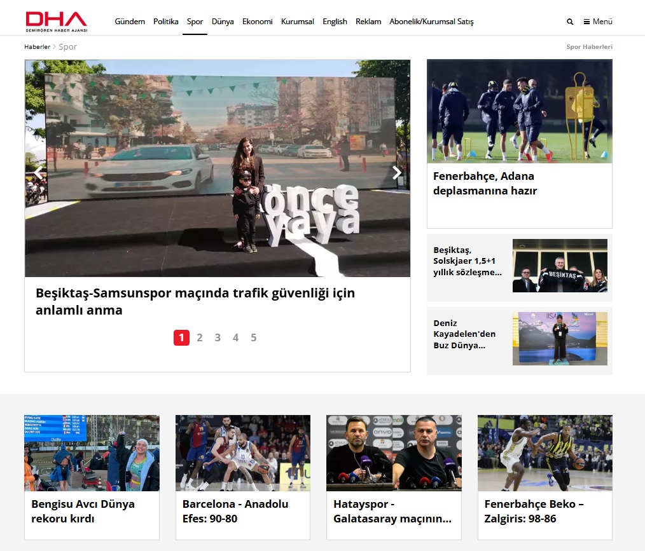The width and height of the screenshot is (645, 551).
Task: Open Beşiktaş Solskjaer sözleşme headline
Action: tap(468, 261)
